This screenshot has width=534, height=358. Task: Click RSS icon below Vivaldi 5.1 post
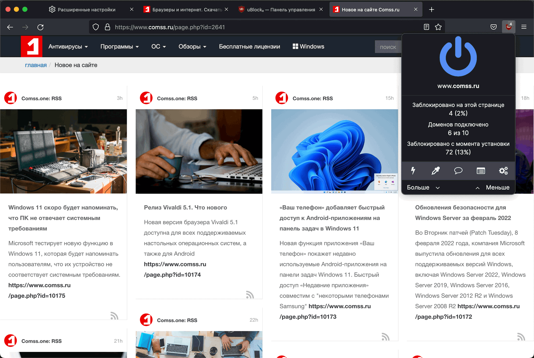coord(250,295)
